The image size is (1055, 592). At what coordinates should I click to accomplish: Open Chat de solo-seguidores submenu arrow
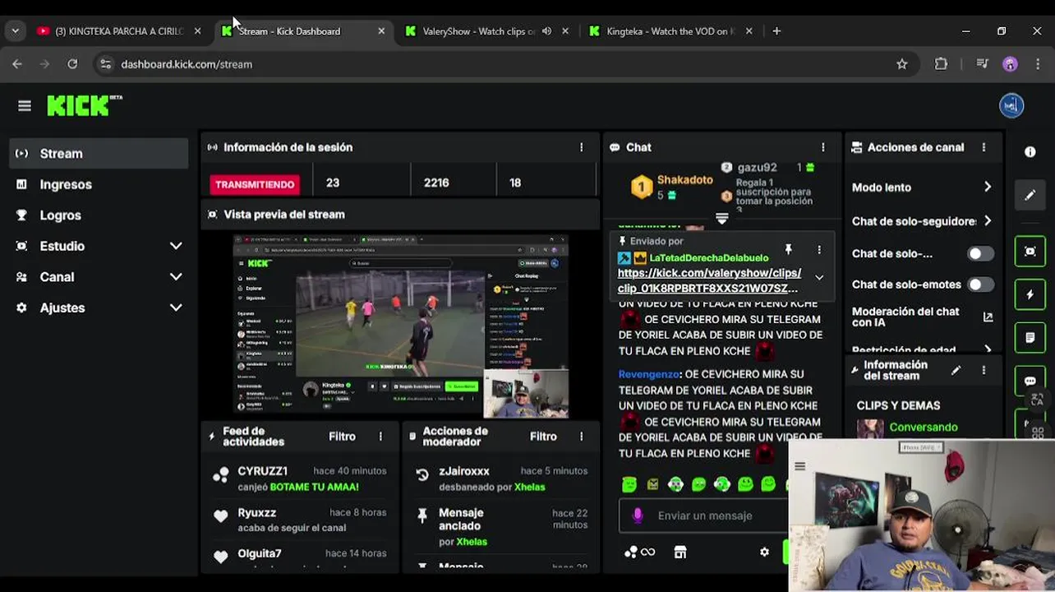[x=987, y=221]
